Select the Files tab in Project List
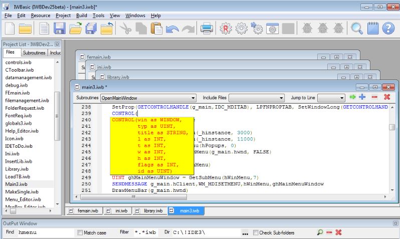400x239 pixels. pos(10,52)
